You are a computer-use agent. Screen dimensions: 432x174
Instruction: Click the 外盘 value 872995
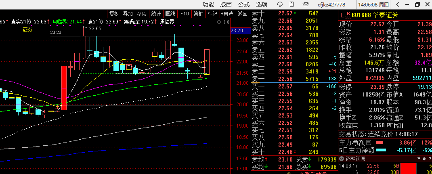(375, 78)
